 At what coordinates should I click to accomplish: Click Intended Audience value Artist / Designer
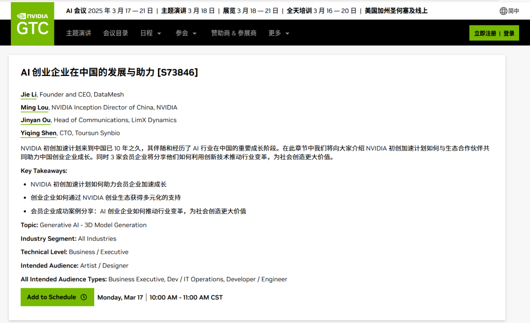pyautogui.click(x=104, y=266)
